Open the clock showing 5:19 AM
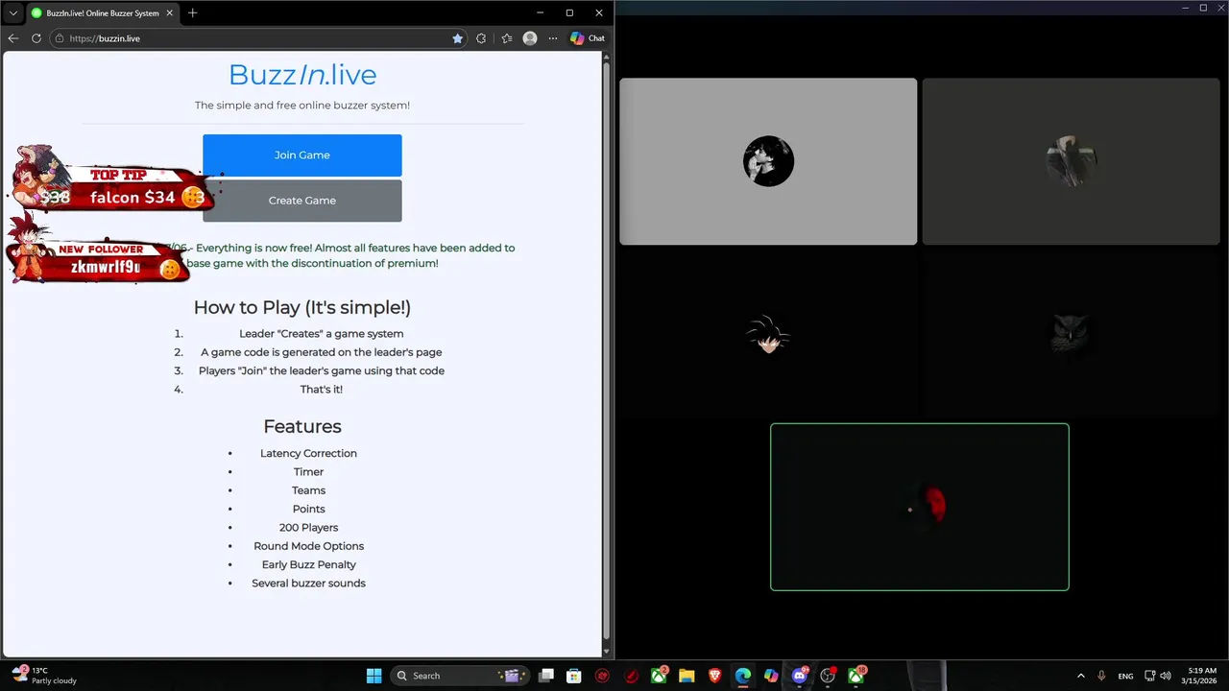 pyautogui.click(x=1201, y=676)
